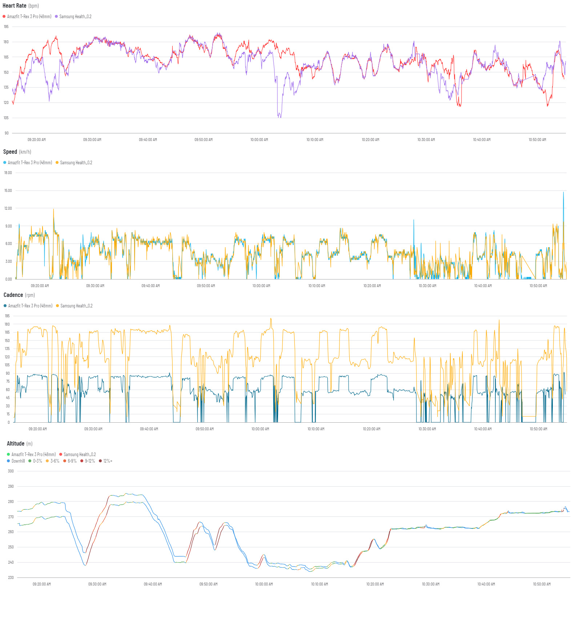This screenshot has width=571, height=628.
Task: Click the 9.00 label on Speed y-axis
Action: point(8,226)
